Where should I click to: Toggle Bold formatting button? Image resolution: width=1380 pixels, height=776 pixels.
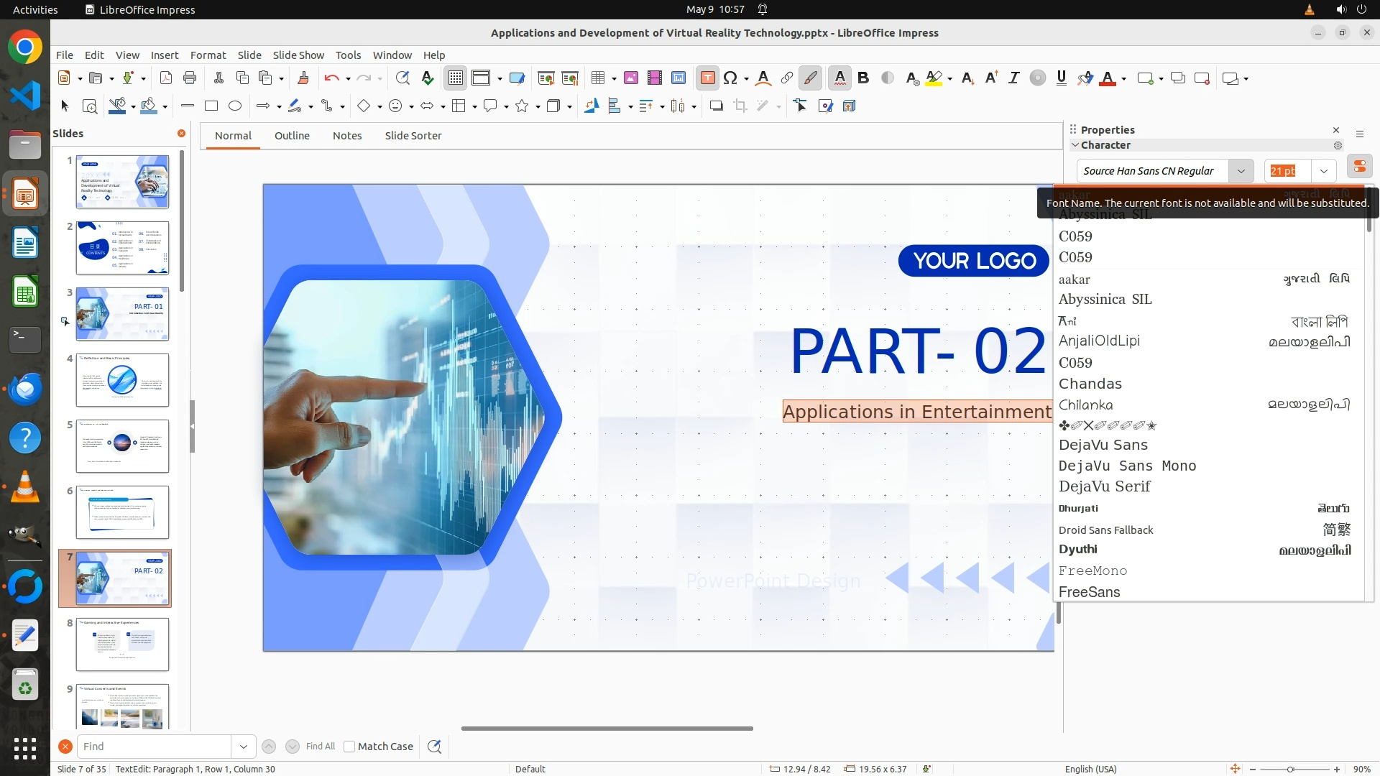tap(863, 78)
